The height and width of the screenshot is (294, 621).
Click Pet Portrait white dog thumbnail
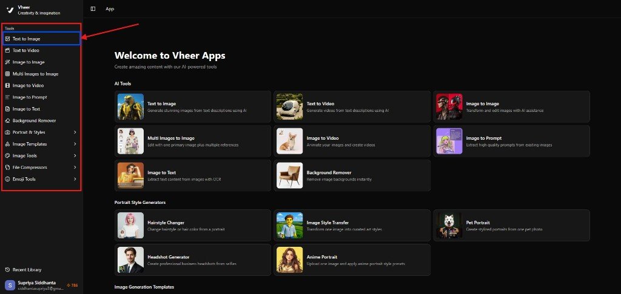[449, 225]
